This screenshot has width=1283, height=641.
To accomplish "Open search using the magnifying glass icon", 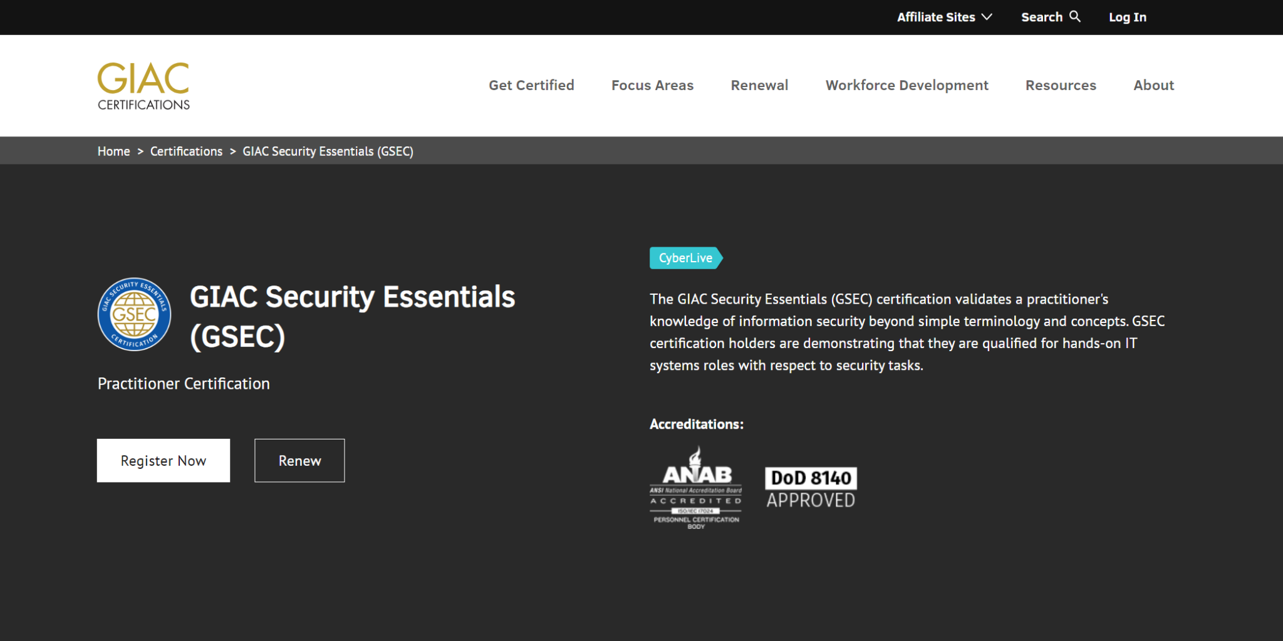I will tap(1075, 16).
